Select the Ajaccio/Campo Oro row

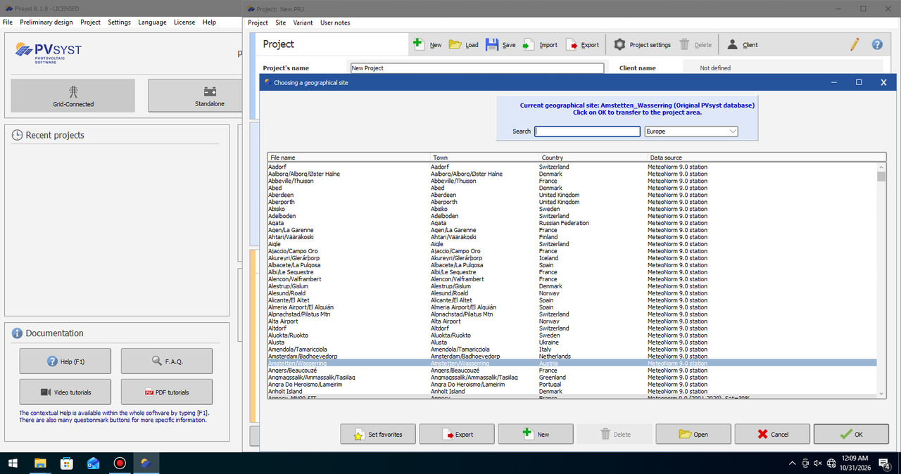pyautogui.click(x=572, y=251)
